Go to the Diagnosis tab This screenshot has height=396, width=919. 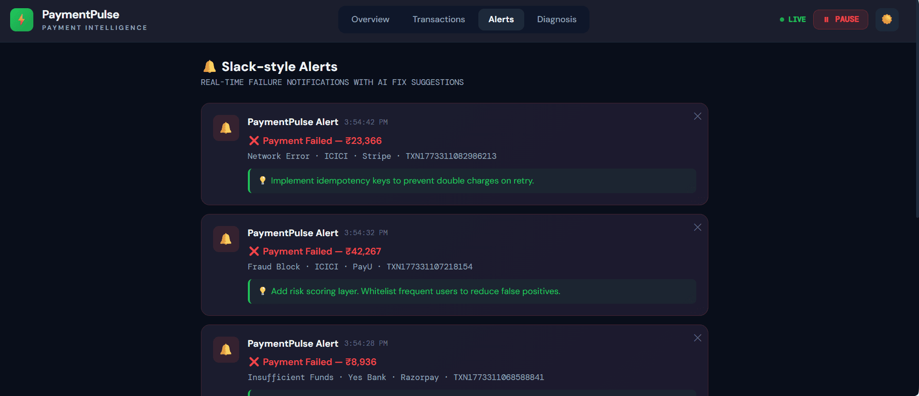(557, 19)
